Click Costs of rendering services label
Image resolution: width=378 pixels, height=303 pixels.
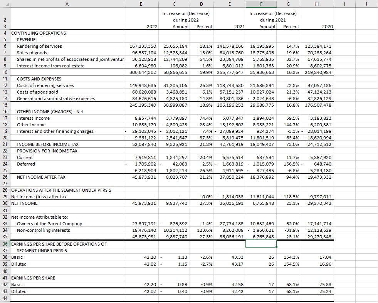45,85
